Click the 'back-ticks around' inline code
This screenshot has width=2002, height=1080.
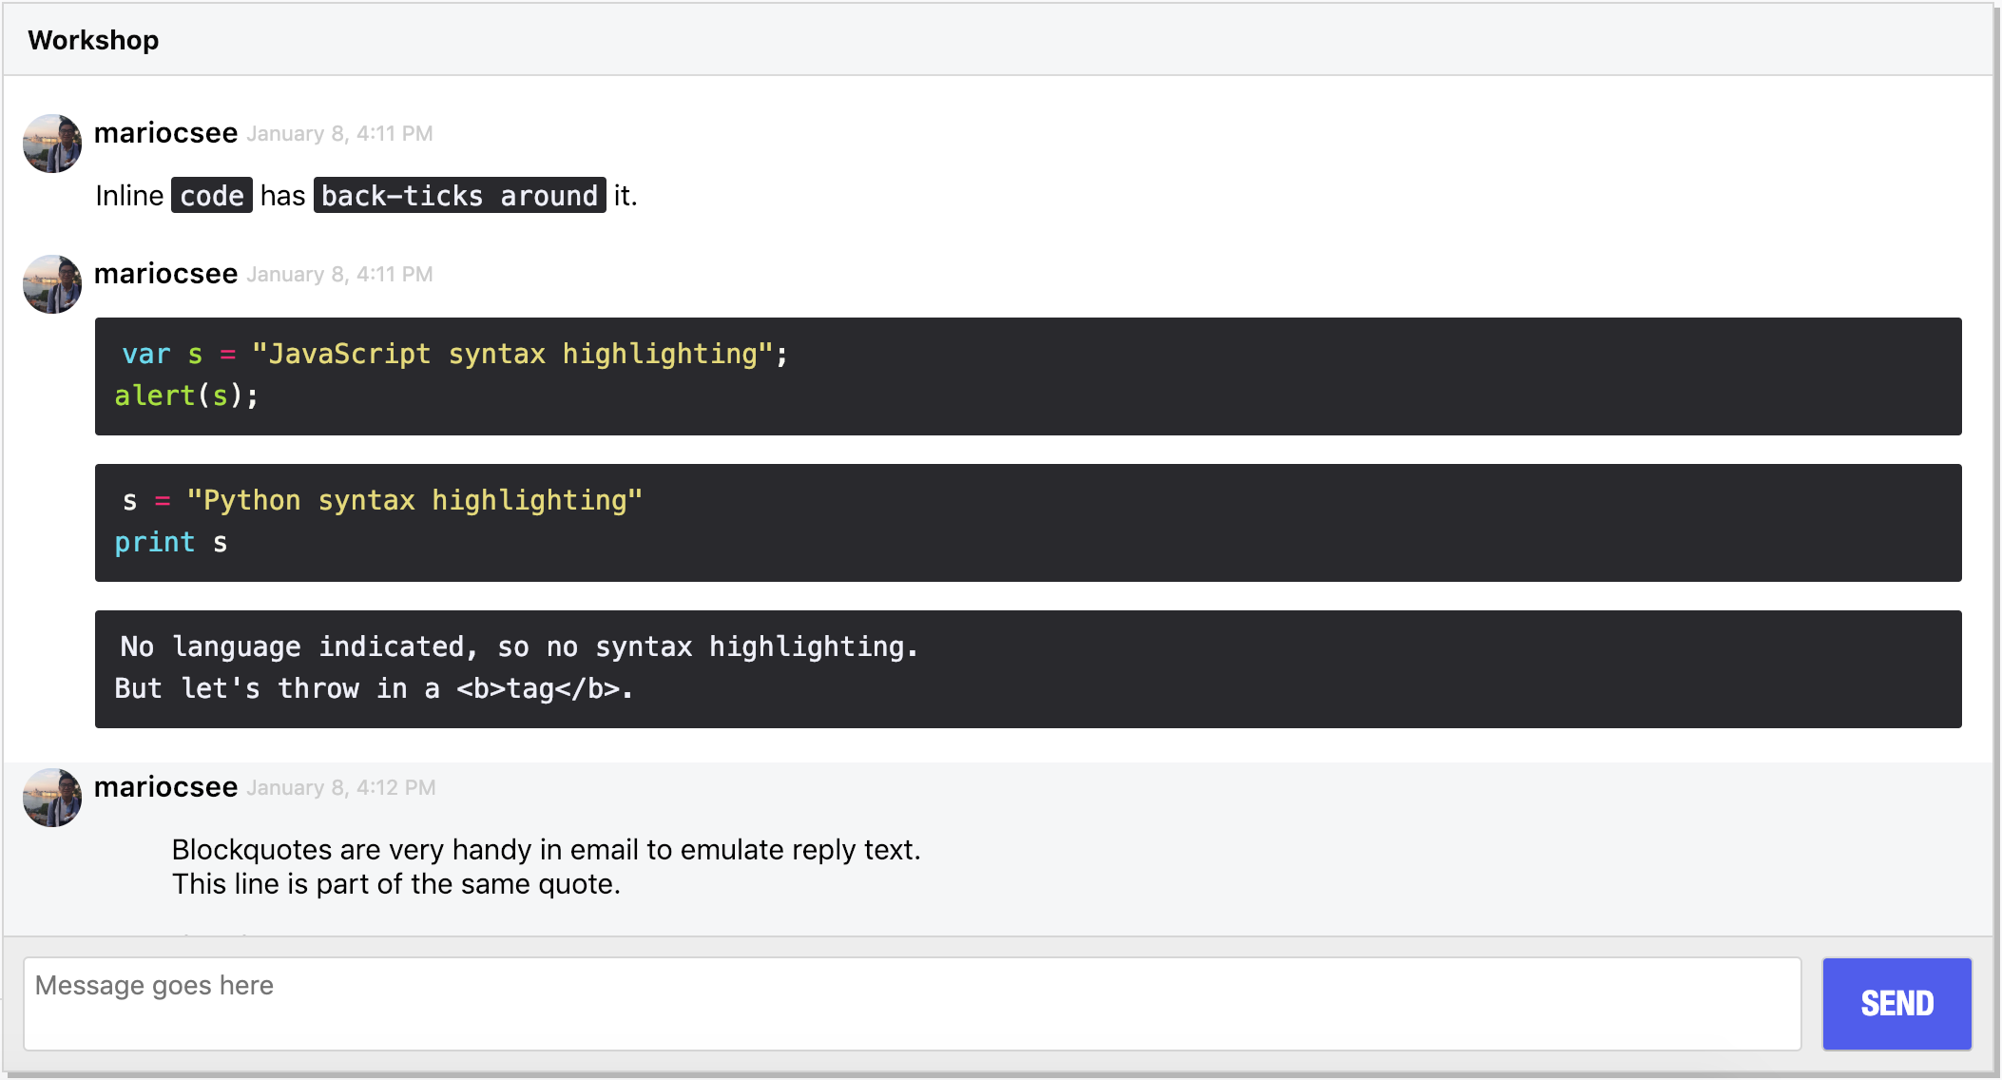tap(459, 196)
